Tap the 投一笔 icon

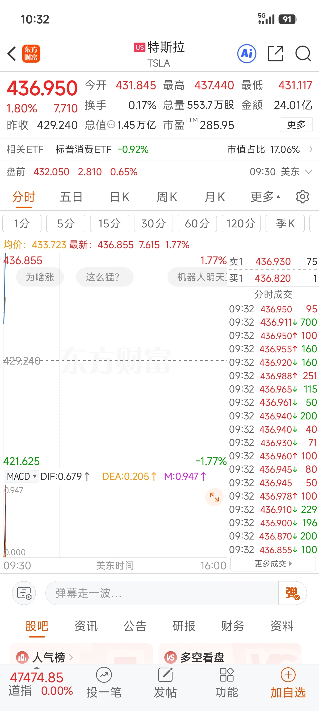[104, 675]
